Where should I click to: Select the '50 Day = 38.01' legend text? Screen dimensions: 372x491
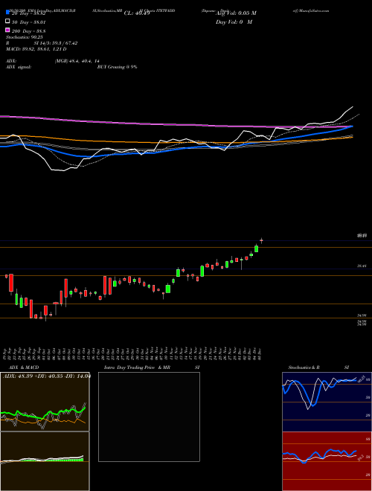coord(28,22)
